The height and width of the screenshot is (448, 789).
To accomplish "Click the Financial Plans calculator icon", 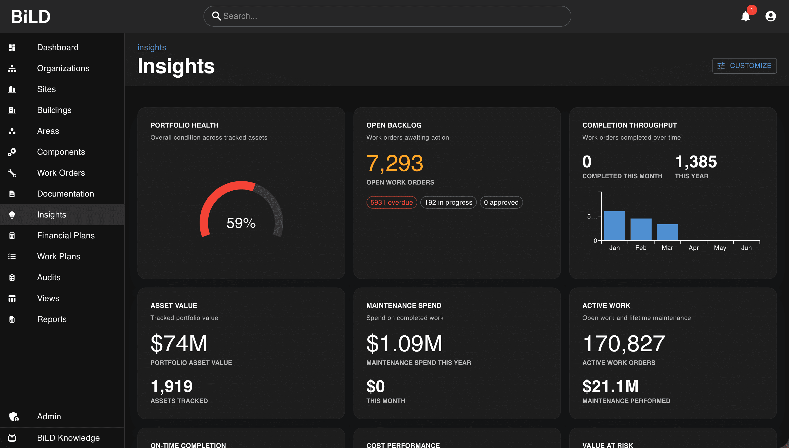I will [x=12, y=236].
